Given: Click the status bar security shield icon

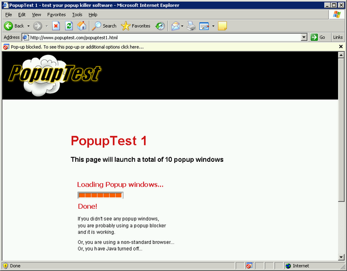Looking at the screenshot, I should coord(6,266).
